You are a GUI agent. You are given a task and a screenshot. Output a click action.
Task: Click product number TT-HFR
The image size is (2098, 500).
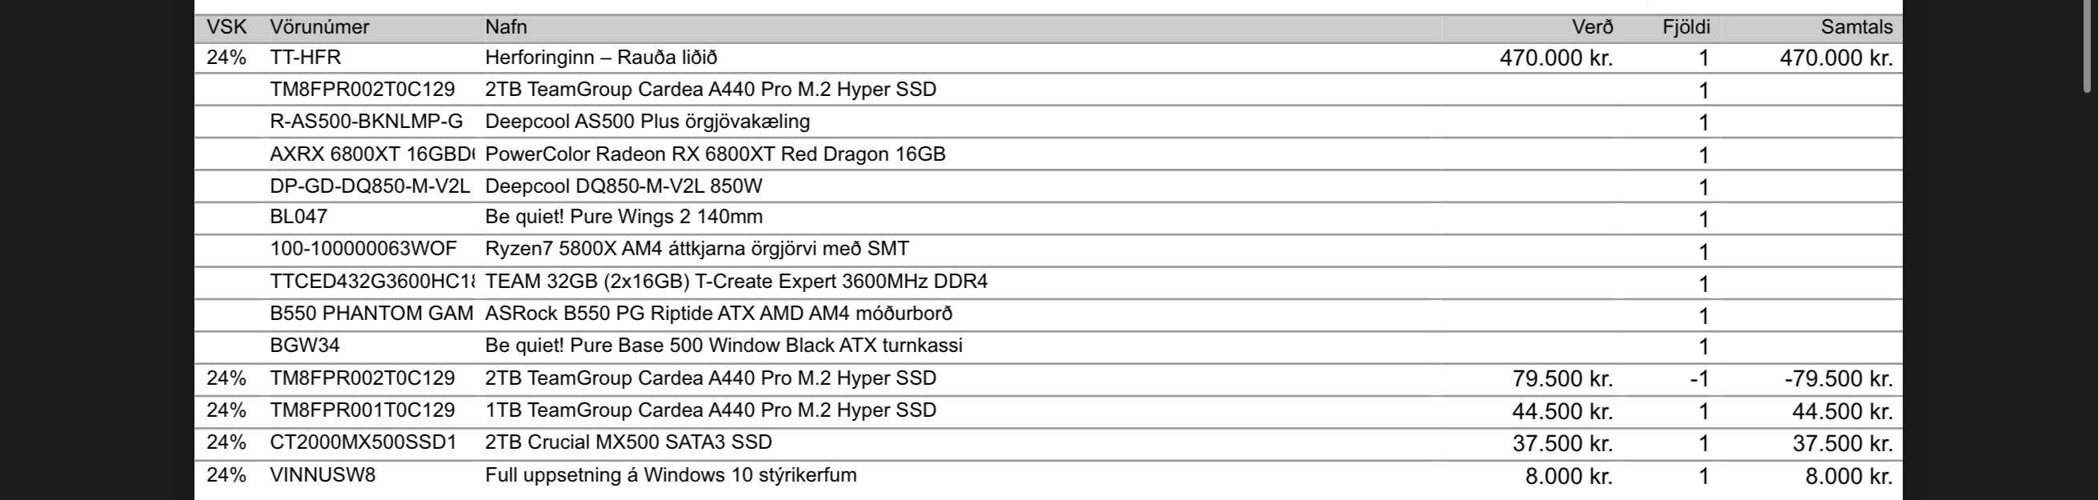coord(306,58)
